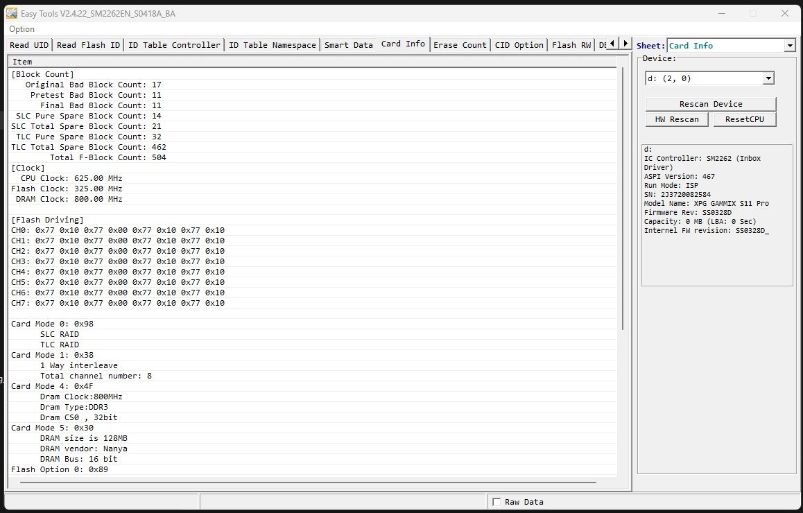Switch to the Smart Data tab
Screen dimensions: 803x513
pos(349,44)
